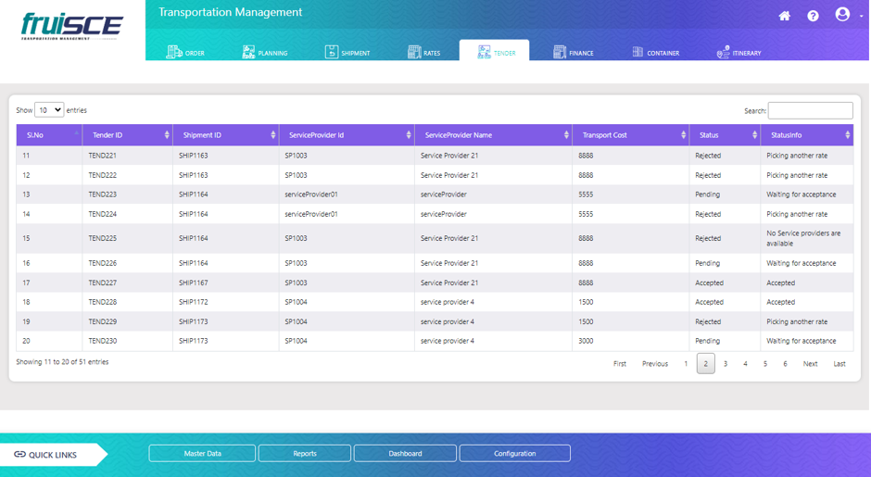Switch to the Container tab

[655, 53]
